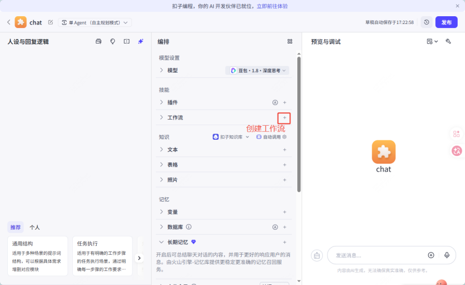465x285 pixels.
Task: Click the lightbulb icon in persona panel
Action: pyautogui.click(x=112, y=41)
